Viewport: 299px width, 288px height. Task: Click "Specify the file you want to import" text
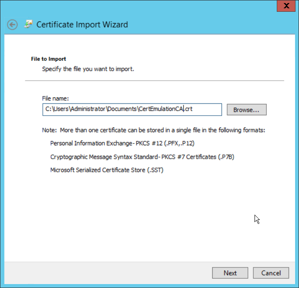[x=88, y=69]
